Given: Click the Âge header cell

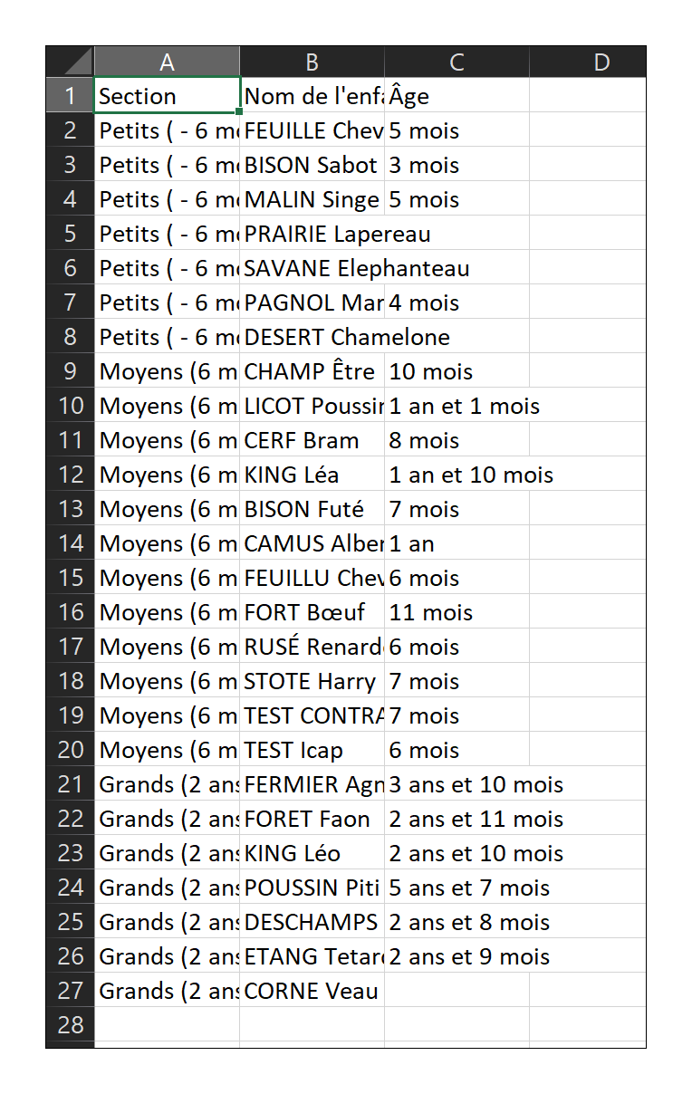Looking at the screenshot, I should (x=457, y=96).
